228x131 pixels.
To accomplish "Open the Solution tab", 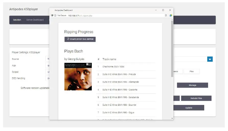I will [17, 20].
